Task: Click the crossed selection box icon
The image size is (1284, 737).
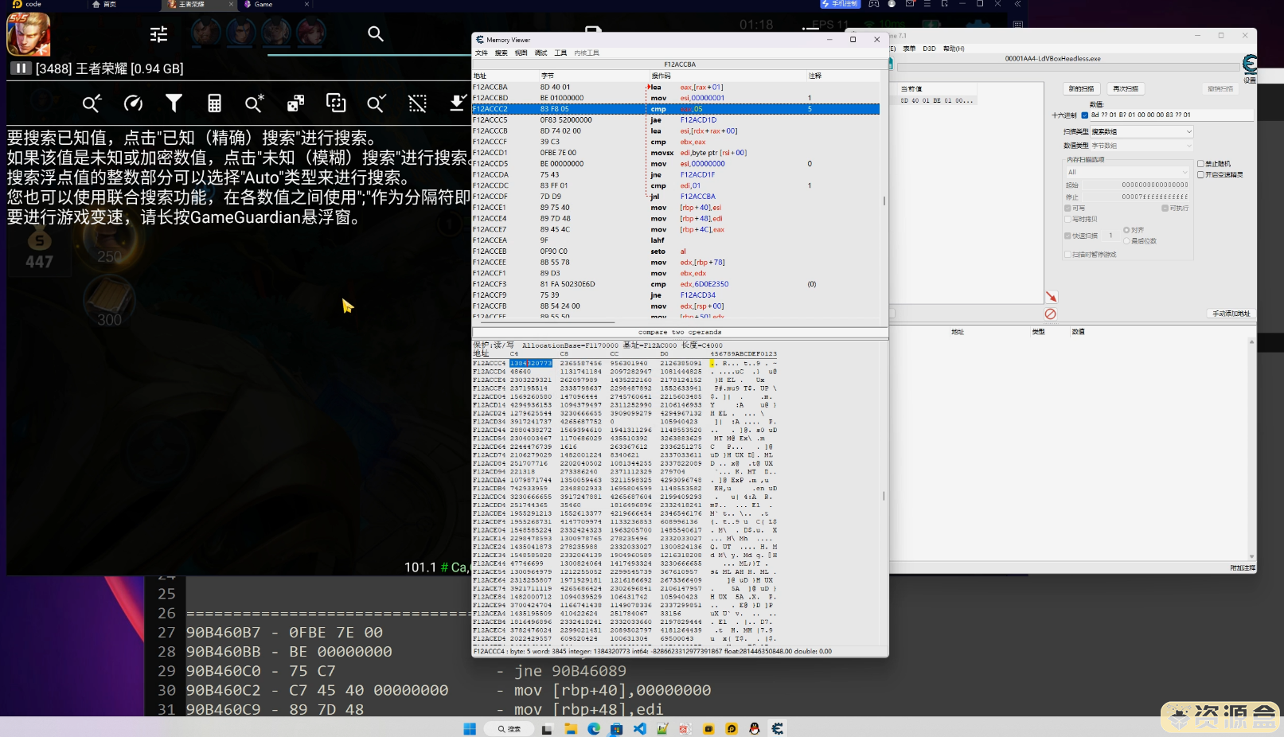Action: (417, 103)
